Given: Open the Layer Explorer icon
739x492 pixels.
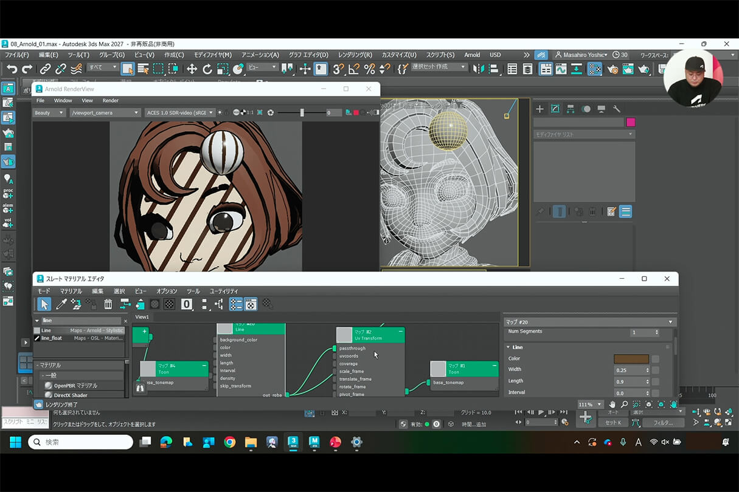Looking at the screenshot, I should [x=527, y=69].
